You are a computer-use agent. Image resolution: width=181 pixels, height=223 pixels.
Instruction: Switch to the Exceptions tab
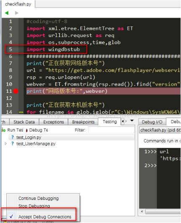coord(54,122)
